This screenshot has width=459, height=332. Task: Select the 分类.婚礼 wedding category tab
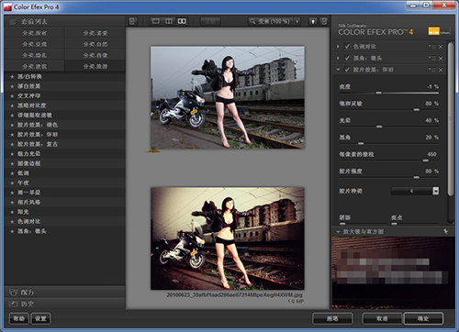click(x=34, y=55)
